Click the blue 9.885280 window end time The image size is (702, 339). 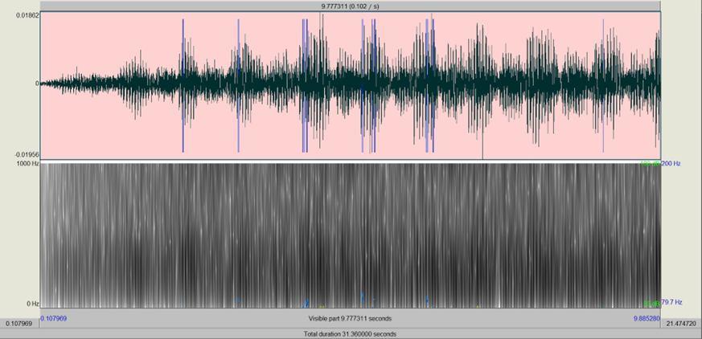coord(646,318)
